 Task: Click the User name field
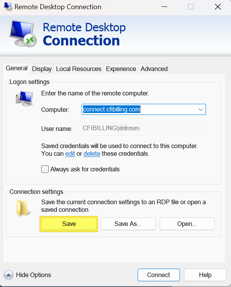click(x=144, y=129)
